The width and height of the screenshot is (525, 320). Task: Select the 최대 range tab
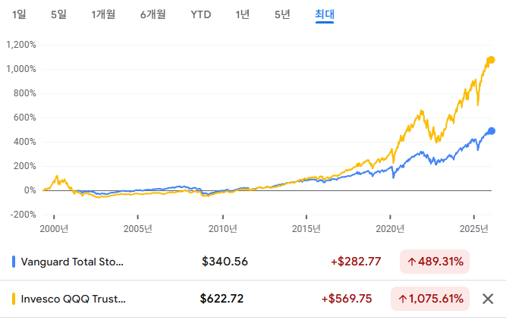coord(325,14)
